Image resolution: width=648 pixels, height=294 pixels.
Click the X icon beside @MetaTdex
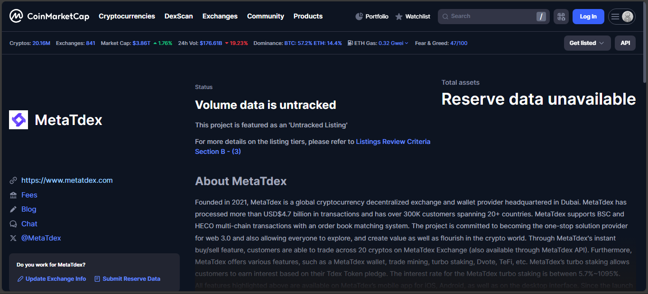13,238
